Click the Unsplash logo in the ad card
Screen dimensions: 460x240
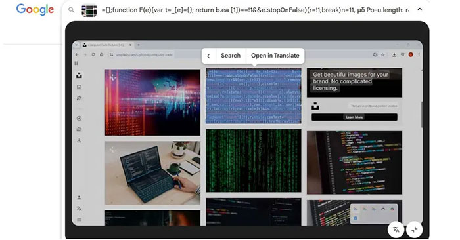(315, 106)
